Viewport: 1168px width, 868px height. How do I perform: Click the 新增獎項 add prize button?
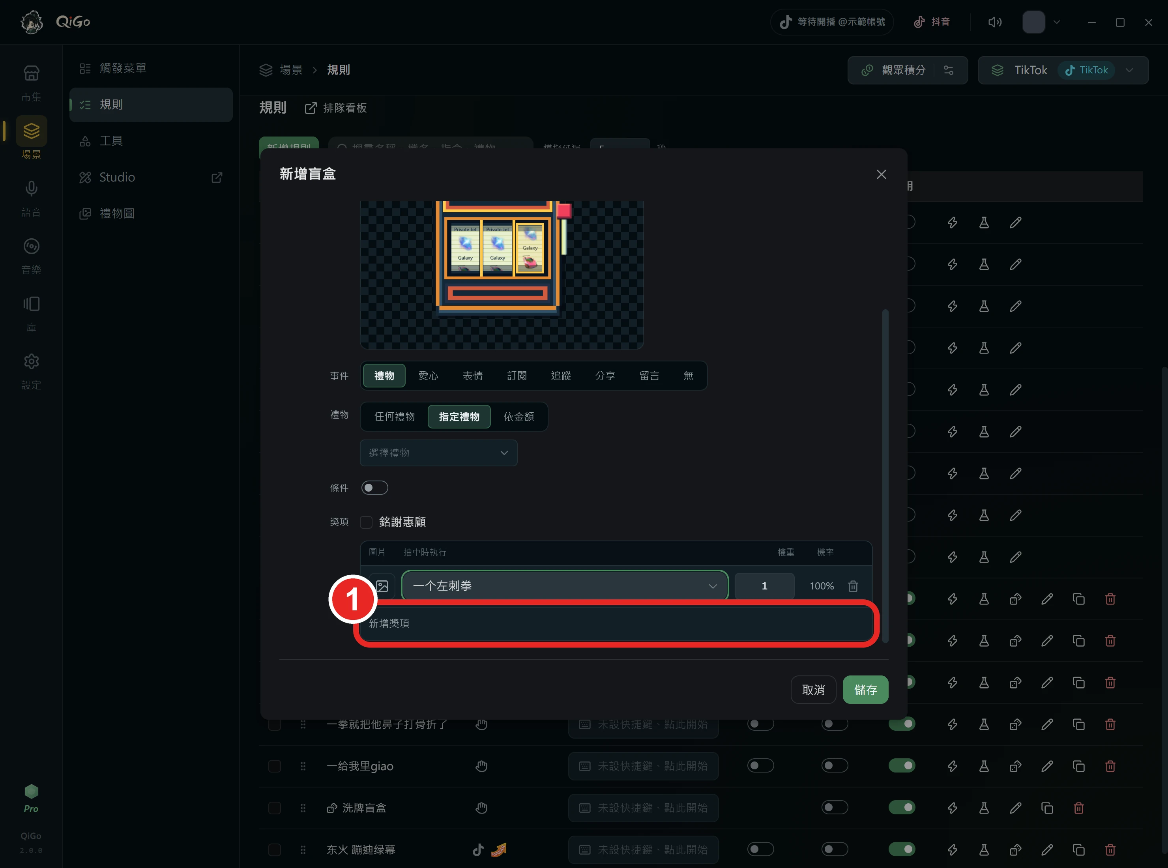tap(616, 623)
